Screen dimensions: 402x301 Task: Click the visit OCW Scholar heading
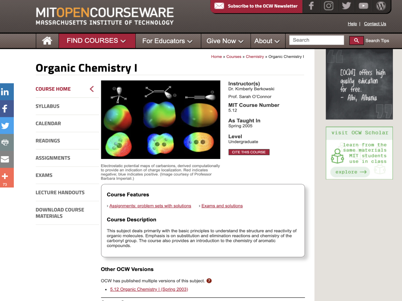[x=360, y=133]
